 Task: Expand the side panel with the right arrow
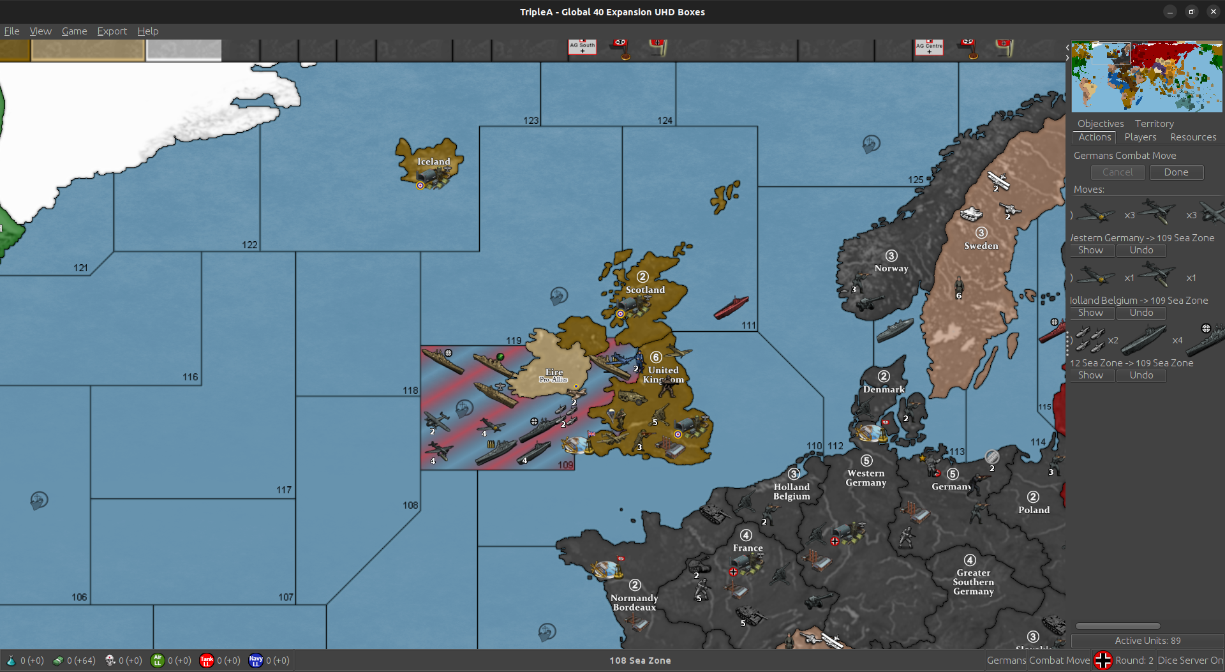[1067, 57]
